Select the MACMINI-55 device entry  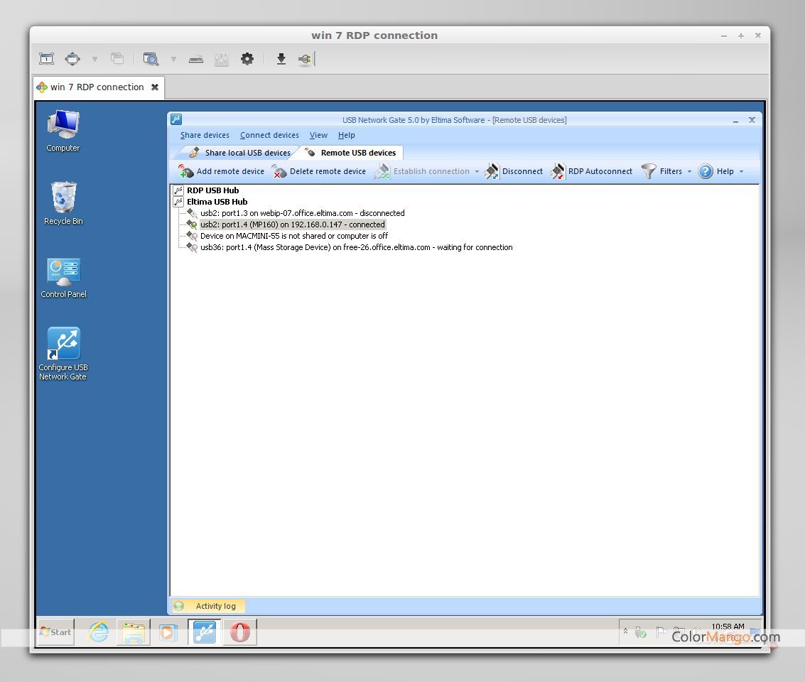click(x=293, y=236)
